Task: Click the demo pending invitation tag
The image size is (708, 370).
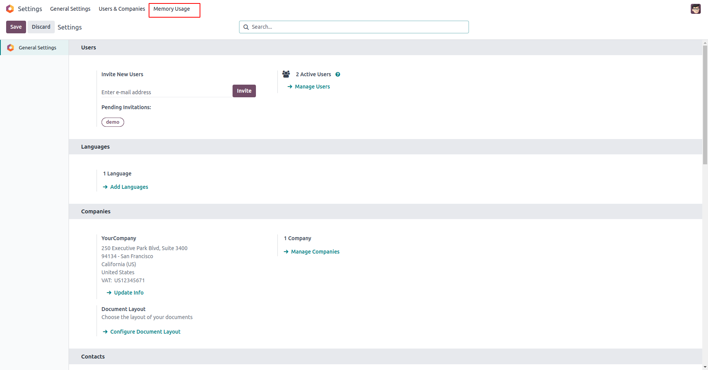Action: pyautogui.click(x=113, y=122)
